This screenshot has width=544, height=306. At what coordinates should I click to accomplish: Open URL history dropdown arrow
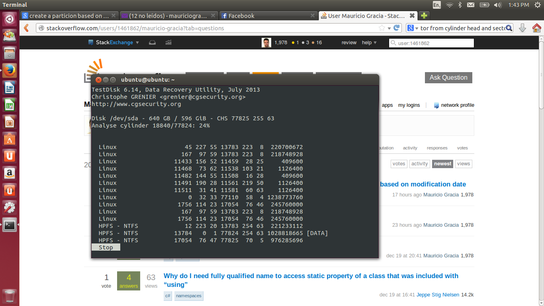click(389, 28)
